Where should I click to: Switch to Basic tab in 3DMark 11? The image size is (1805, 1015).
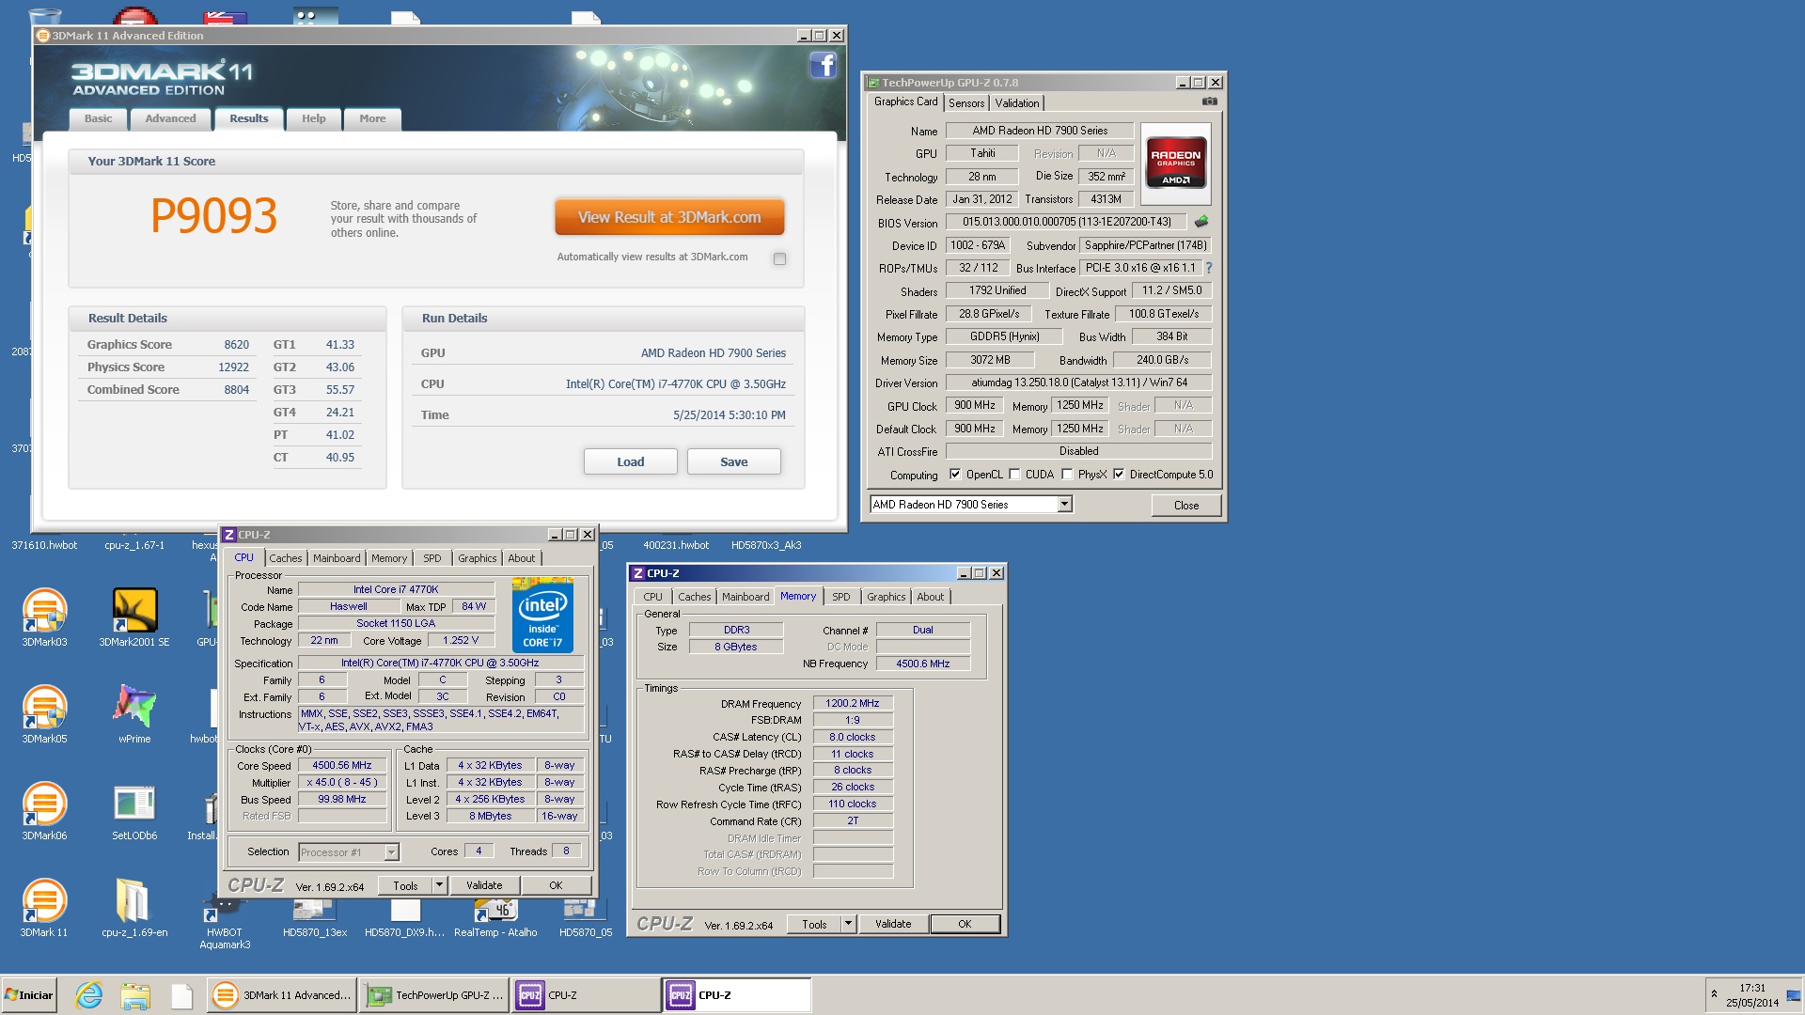pos(98,118)
